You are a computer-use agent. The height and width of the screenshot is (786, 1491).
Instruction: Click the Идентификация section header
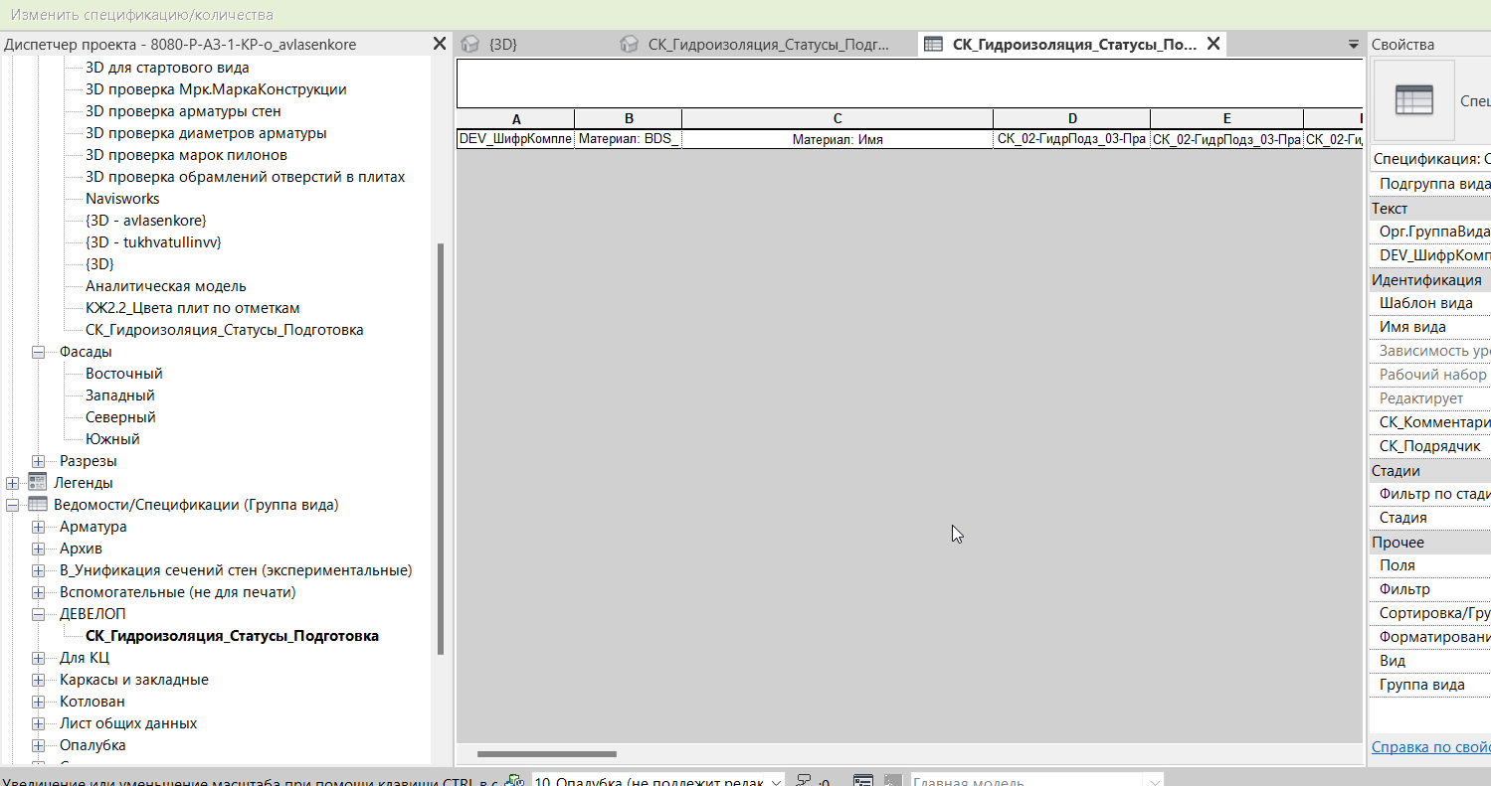[x=1430, y=280]
